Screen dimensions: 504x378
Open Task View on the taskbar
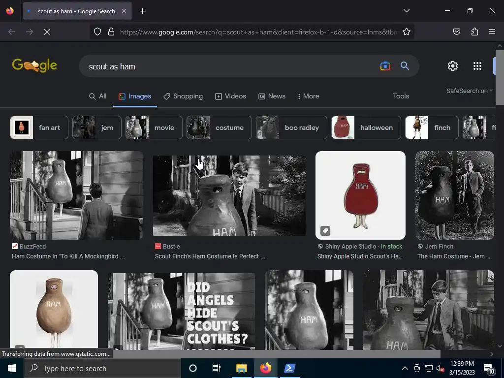point(217,368)
